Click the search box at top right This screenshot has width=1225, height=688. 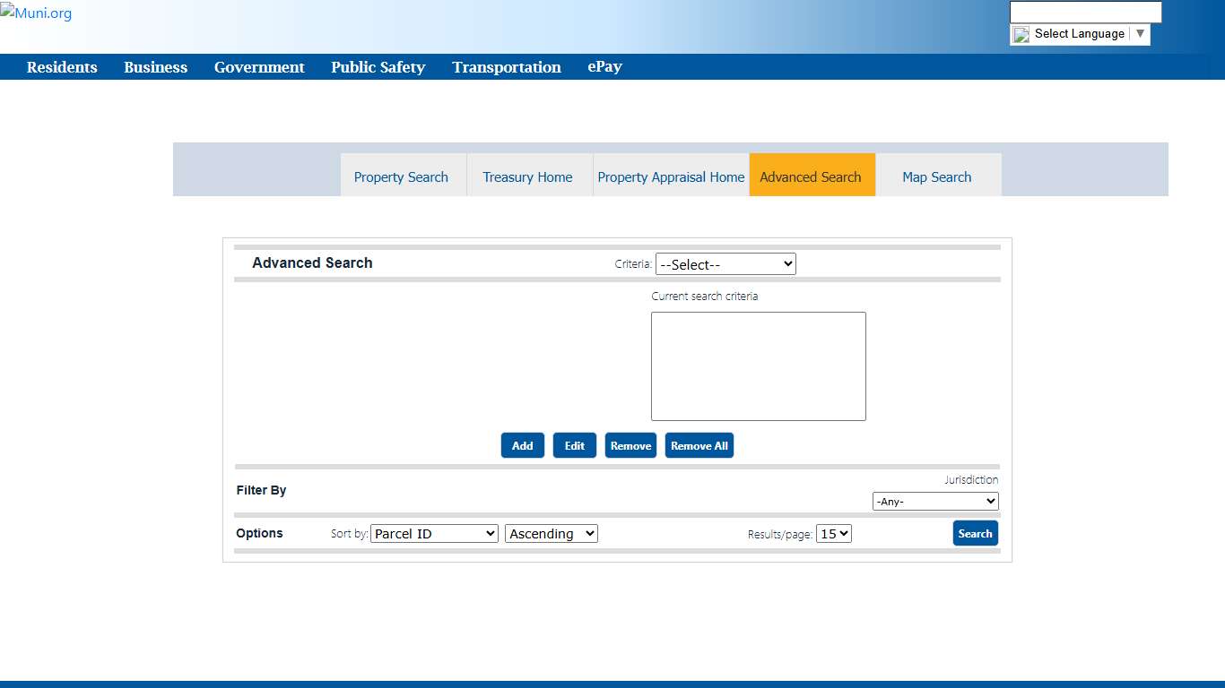coord(1085,13)
